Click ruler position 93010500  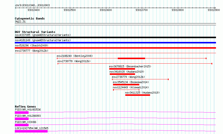tap(70, 10)
